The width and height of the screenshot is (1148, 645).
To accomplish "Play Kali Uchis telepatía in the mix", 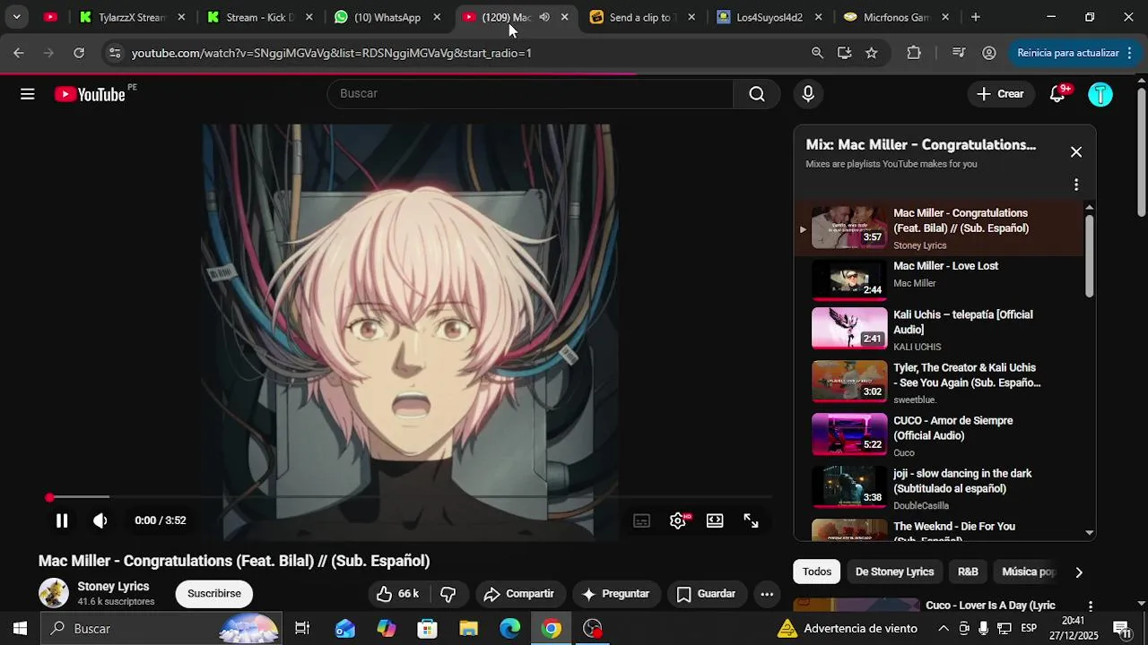I will click(x=938, y=329).
